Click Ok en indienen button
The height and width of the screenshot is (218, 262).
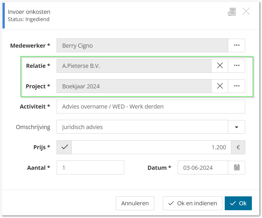tap(192, 203)
